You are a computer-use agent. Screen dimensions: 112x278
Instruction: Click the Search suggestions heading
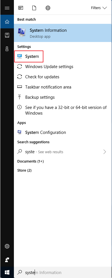point(33,142)
